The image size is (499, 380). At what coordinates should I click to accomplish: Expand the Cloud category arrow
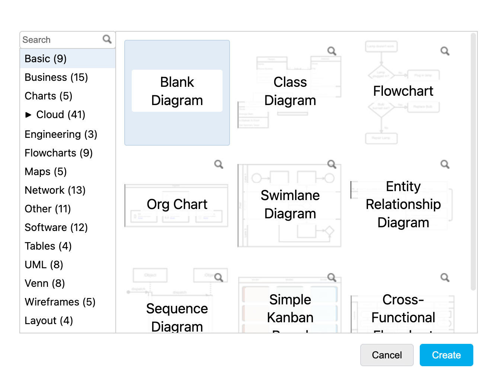point(28,115)
